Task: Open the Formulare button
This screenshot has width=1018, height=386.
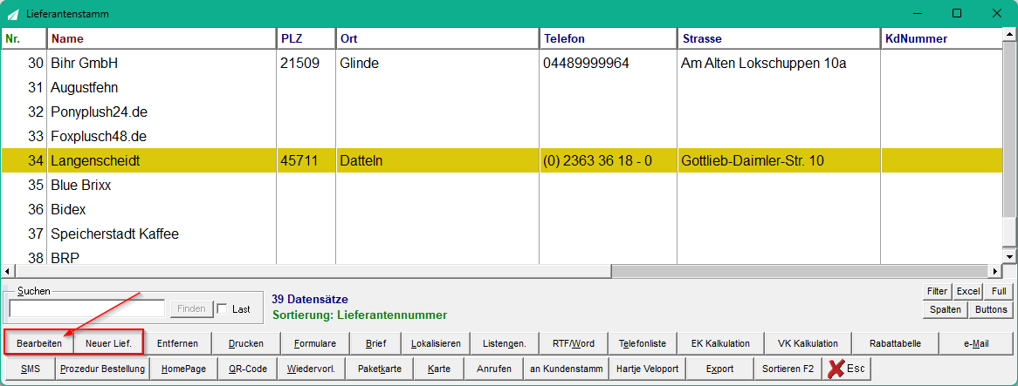Action: (315, 343)
